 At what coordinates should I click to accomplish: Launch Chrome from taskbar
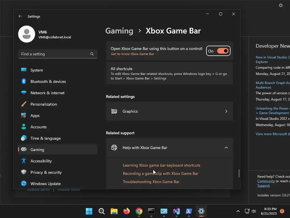139,211
